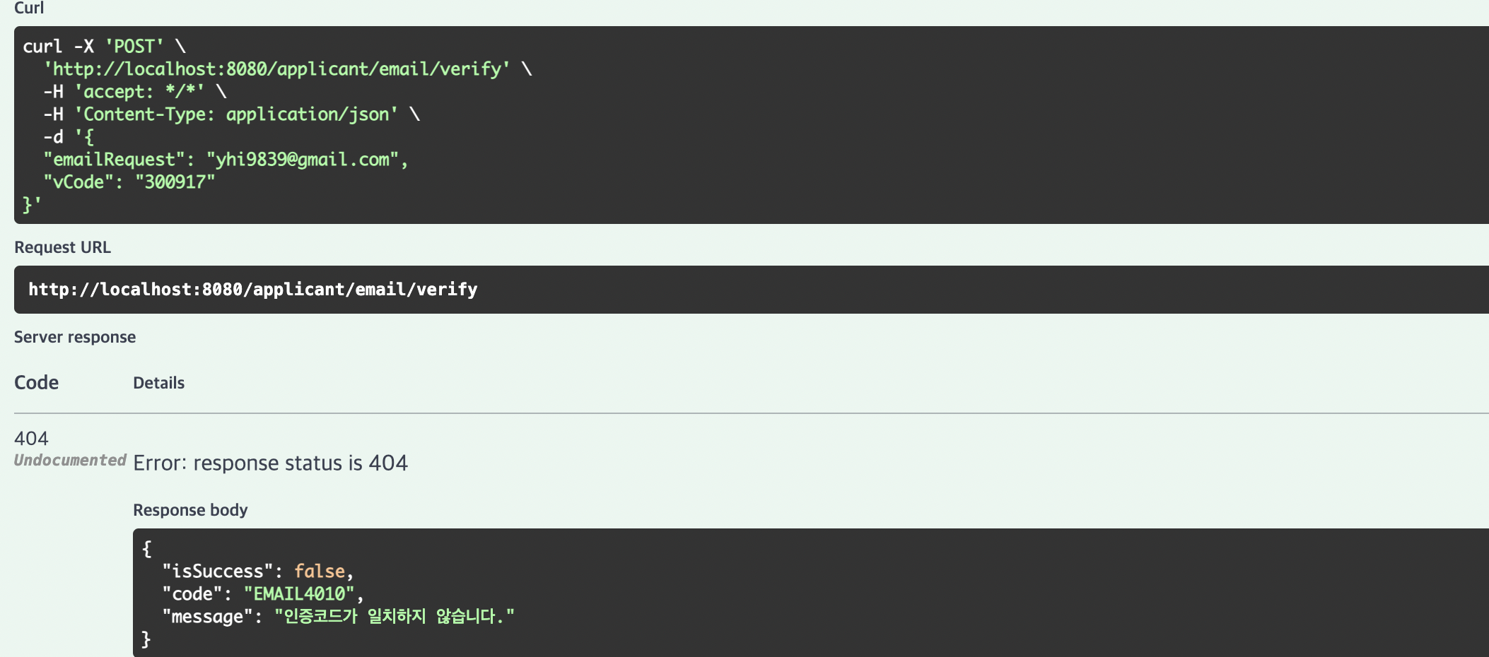Click the 404 status code
This screenshot has height=657, width=1489.
pyautogui.click(x=31, y=439)
